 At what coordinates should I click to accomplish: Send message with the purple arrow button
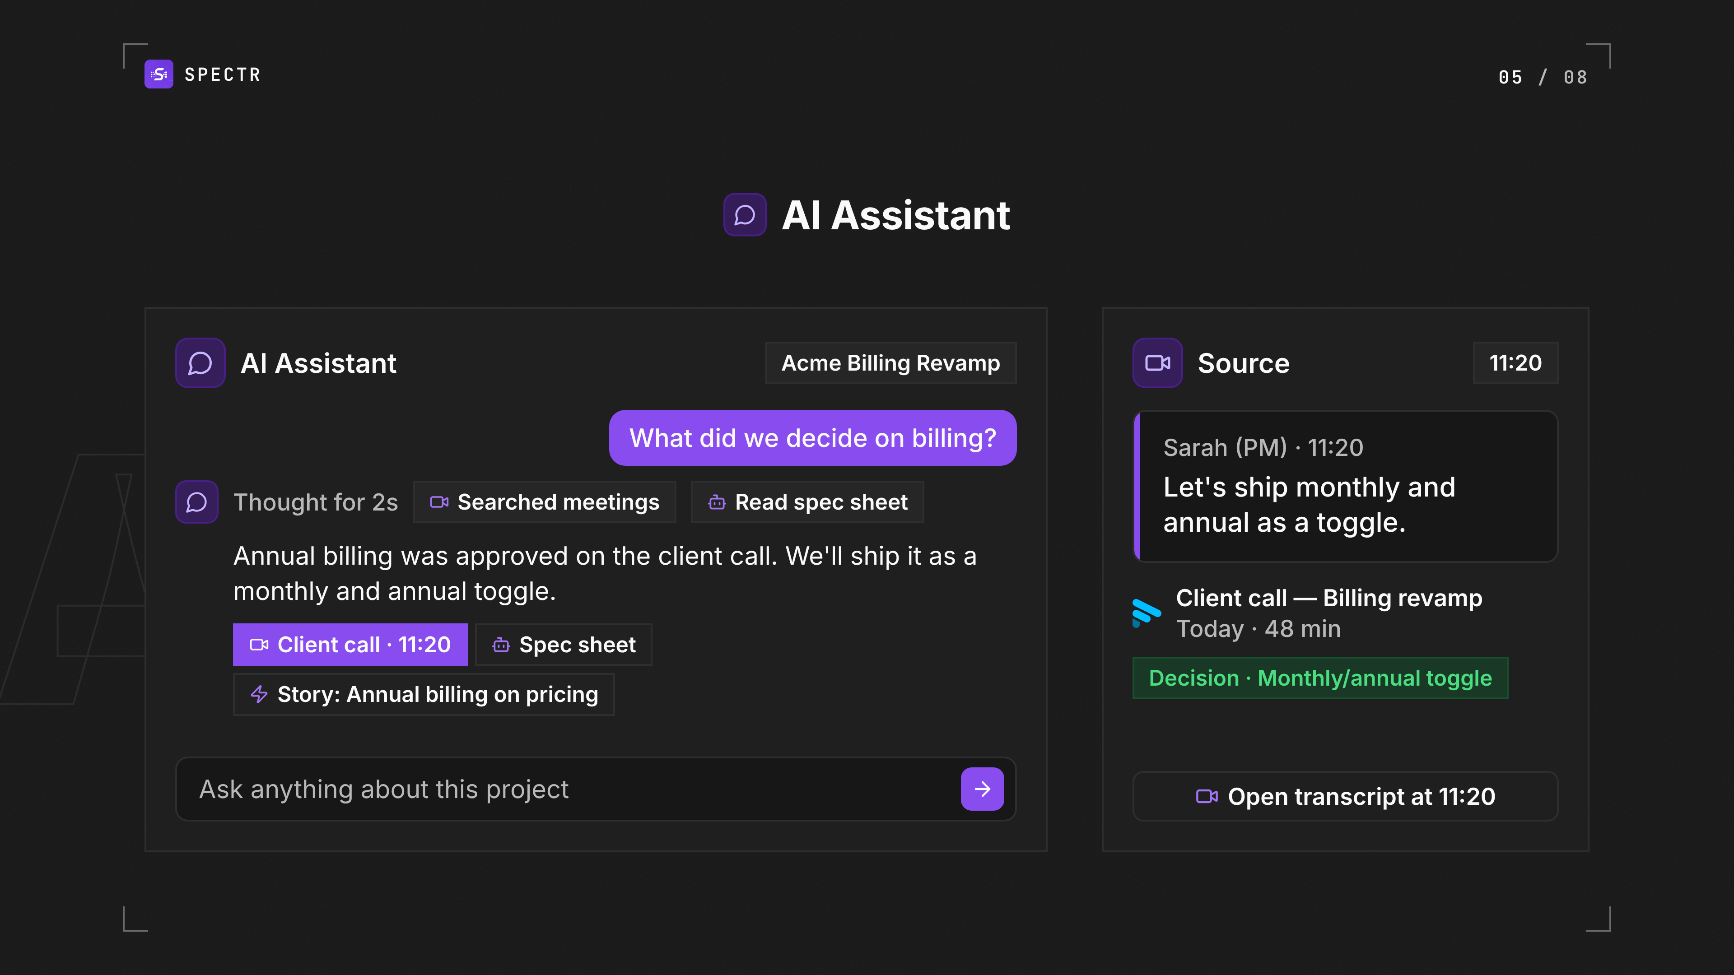(982, 789)
